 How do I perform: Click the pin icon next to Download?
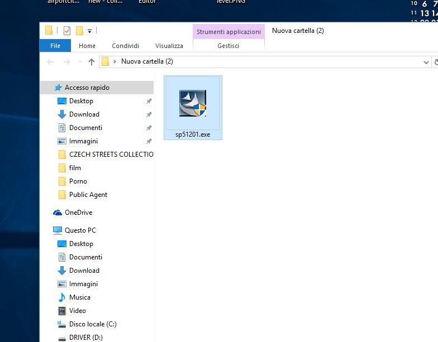coord(149,114)
